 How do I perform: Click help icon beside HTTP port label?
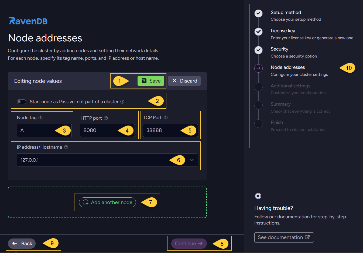[106, 118]
